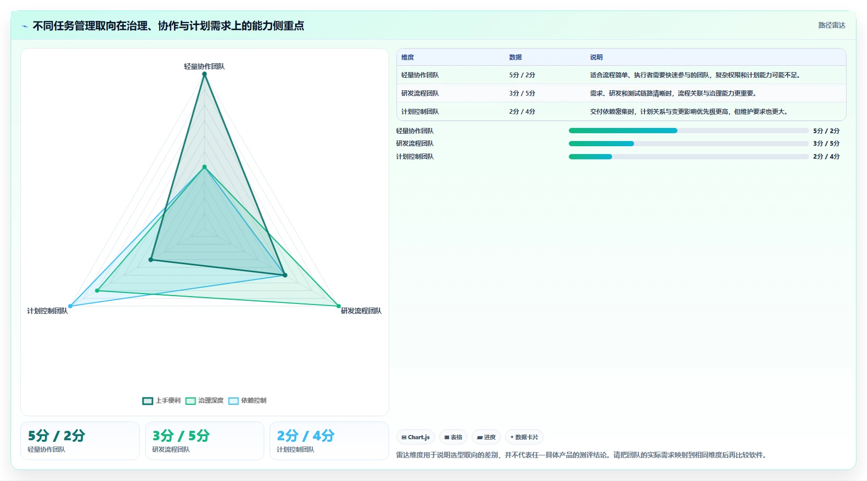Click the 研发流程团队 progress row label
Image resolution: width=867 pixels, height=481 pixels.
coord(415,144)
